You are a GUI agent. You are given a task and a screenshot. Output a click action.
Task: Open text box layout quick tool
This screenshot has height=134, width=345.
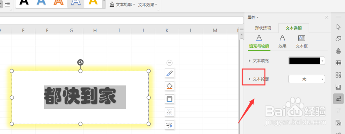click(169, 112)
